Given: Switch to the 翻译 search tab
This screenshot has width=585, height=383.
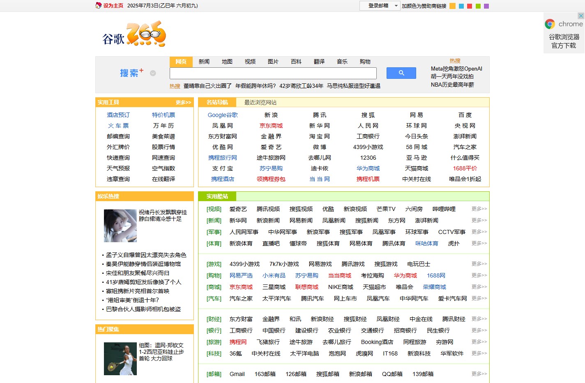Looking at the screenshot, I should pyautogui.click(x=319, y=62).
